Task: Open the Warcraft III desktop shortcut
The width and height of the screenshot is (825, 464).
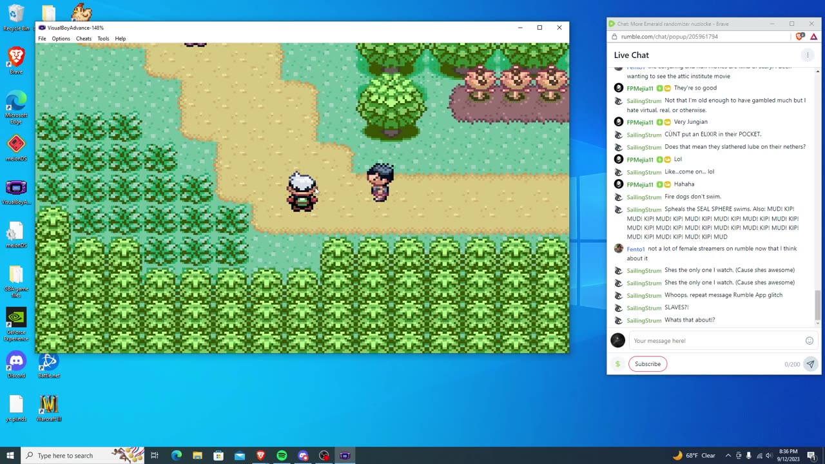Action: click(49, 408)
